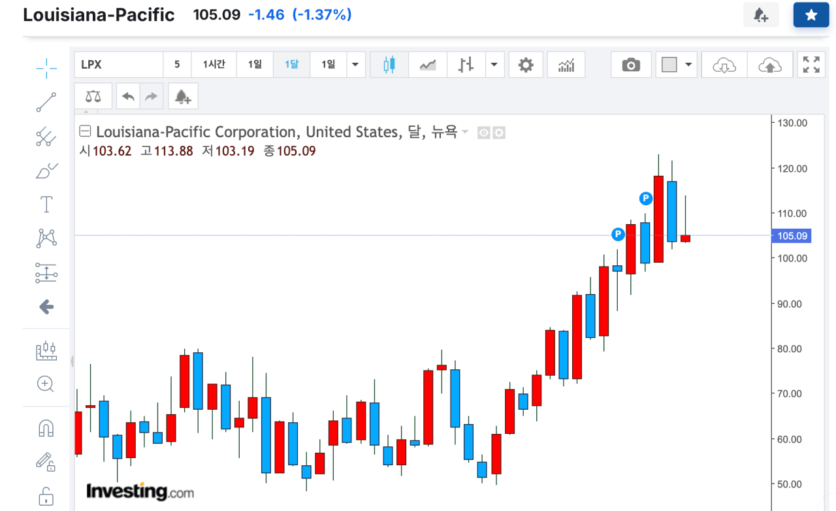This screenshot has height=511, width=836.
Task: Click the legend title Louisiana-Pacific Corporation, United States
Action: click(x=248, y=132)
